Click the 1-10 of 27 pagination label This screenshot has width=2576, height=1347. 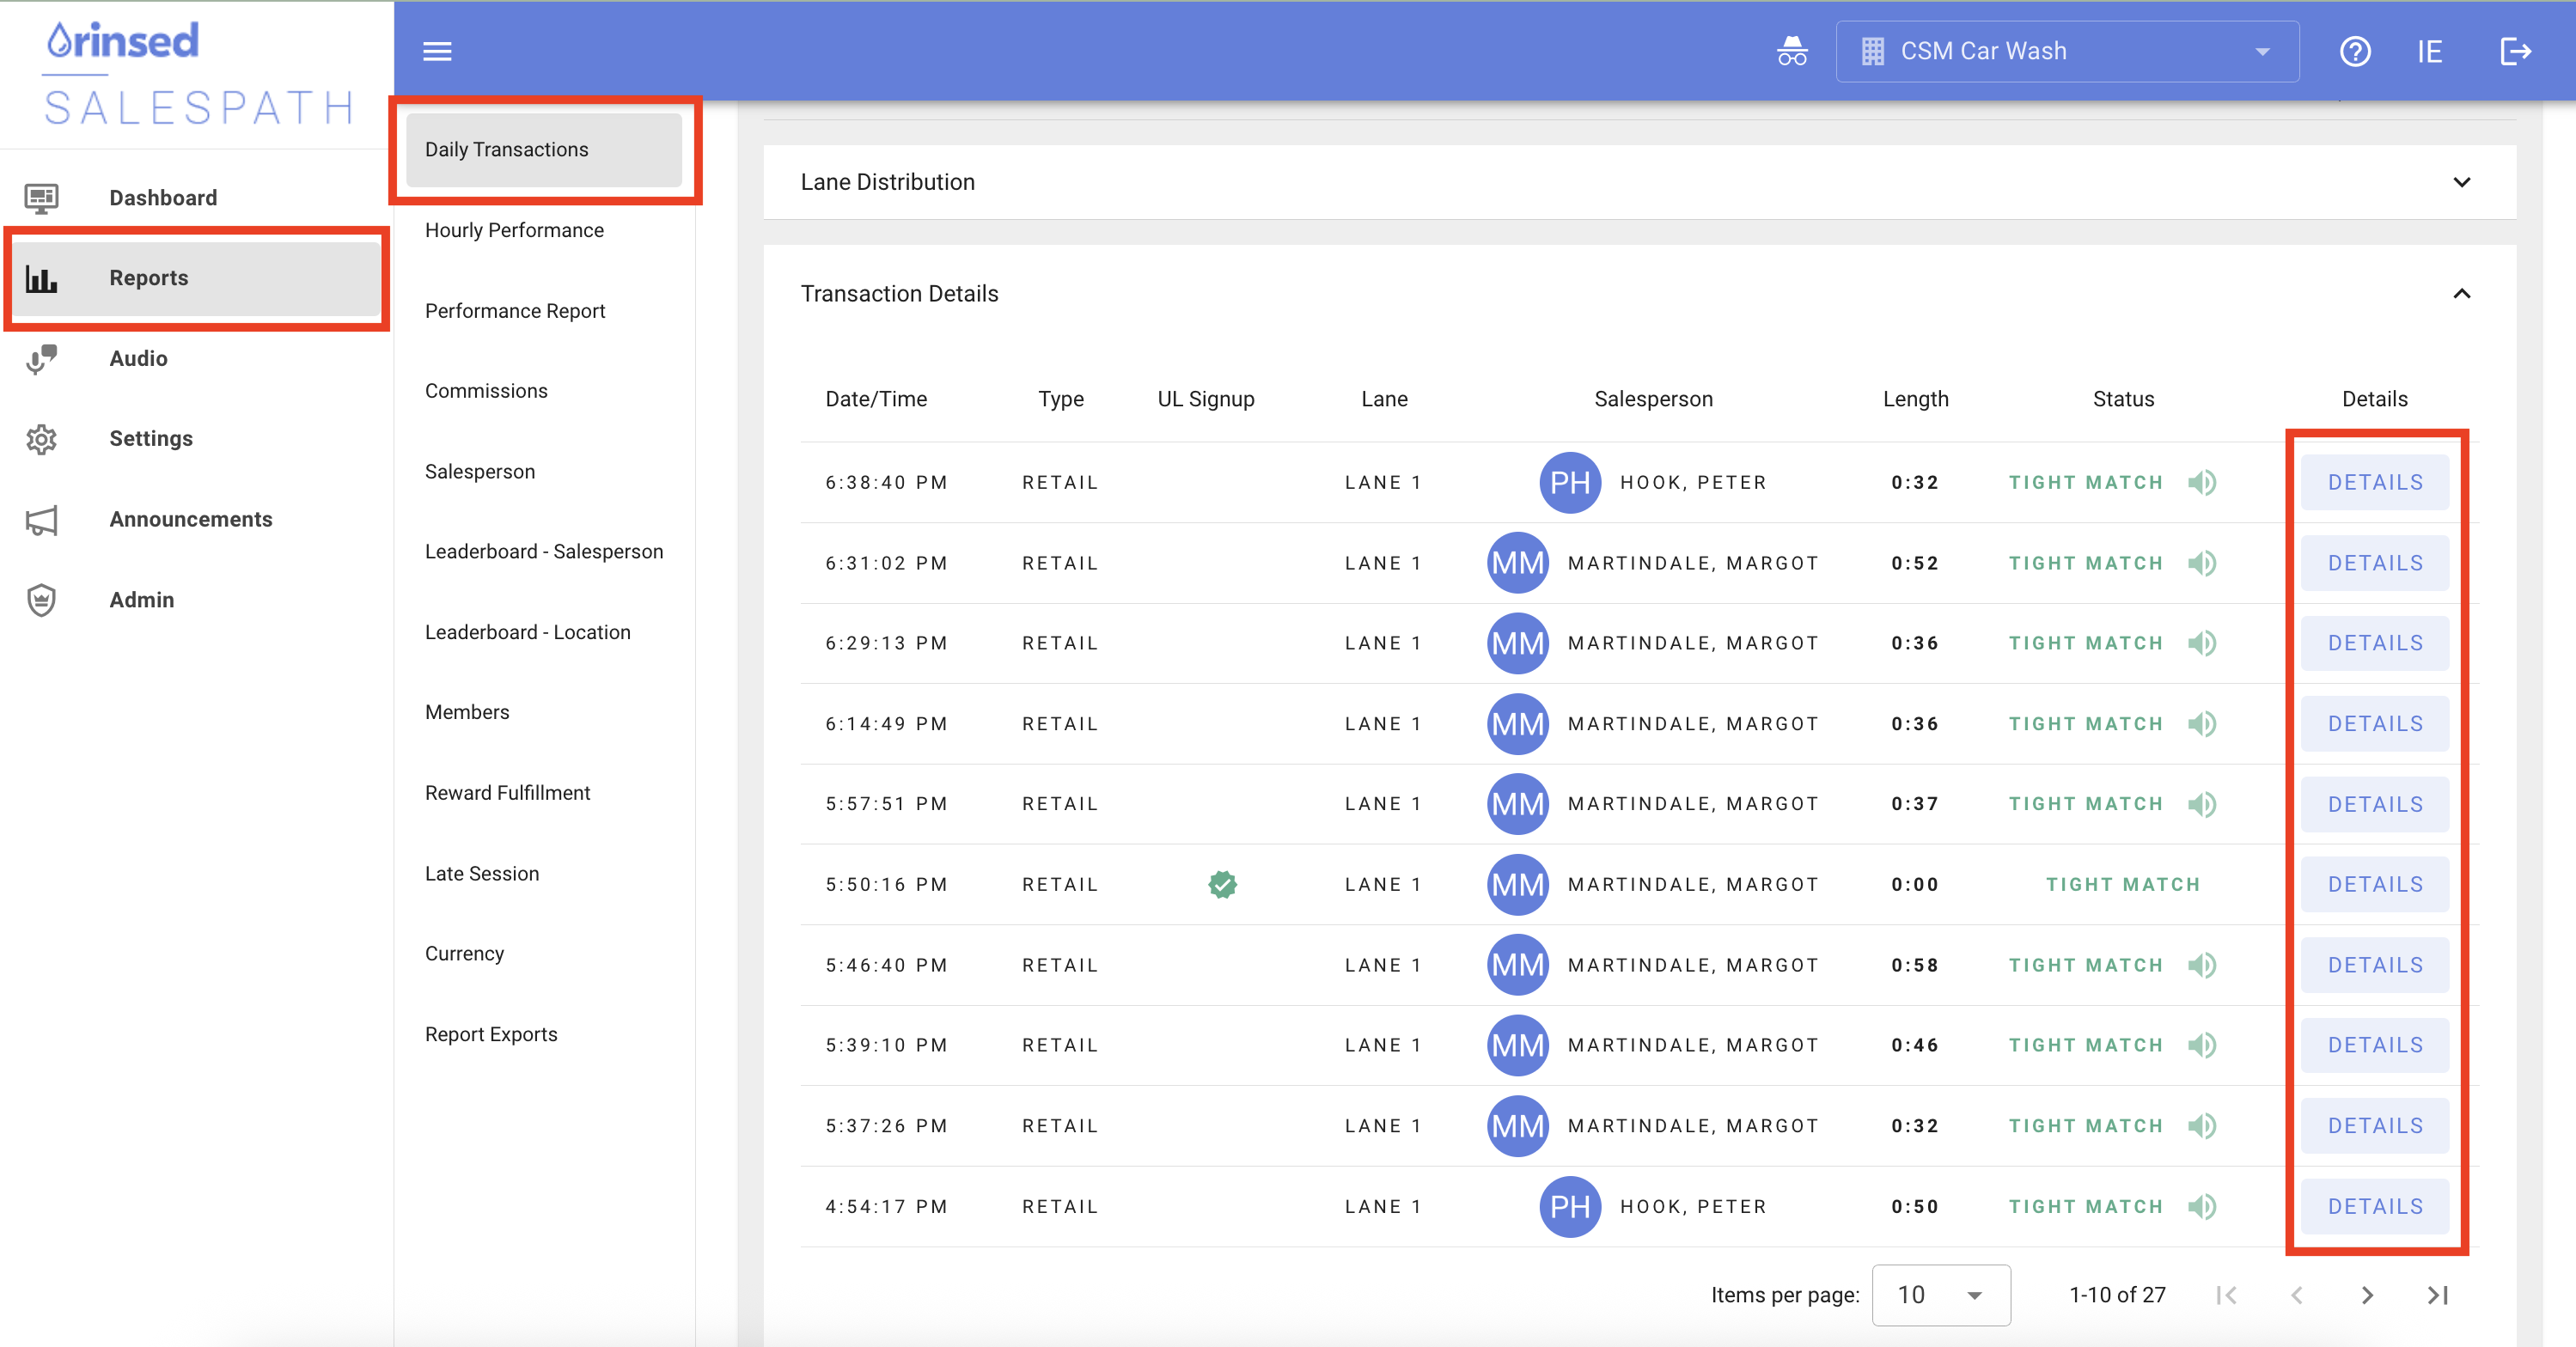click(2117, 1296)
